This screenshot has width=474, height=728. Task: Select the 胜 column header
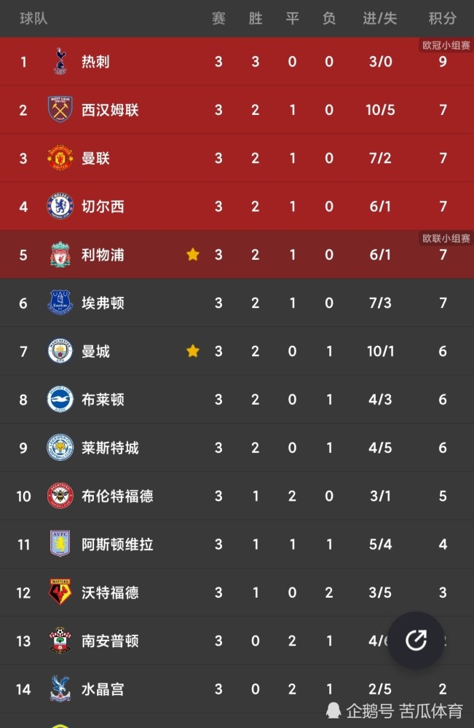pyautogui.click(x=256, y=19)
